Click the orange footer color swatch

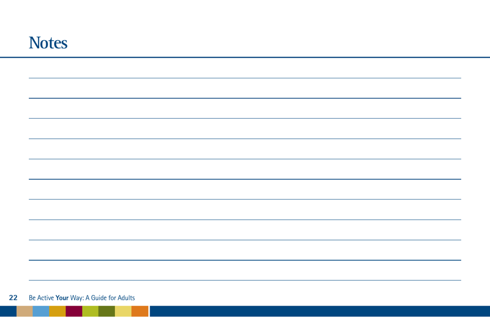(140, 311)
